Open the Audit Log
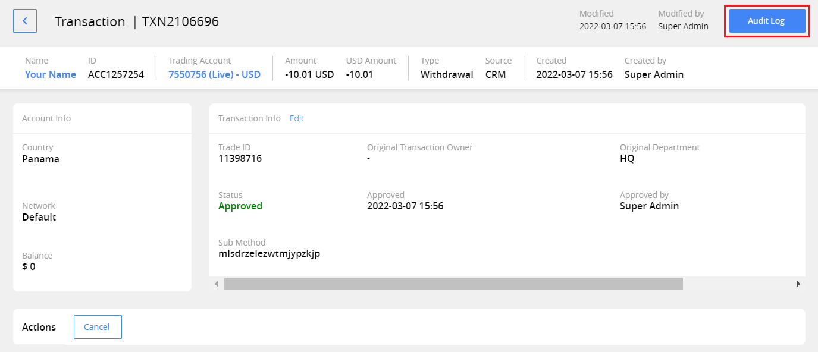Image resolution: width=818 pixels, height=352 pixels. (x=766, y=20)
